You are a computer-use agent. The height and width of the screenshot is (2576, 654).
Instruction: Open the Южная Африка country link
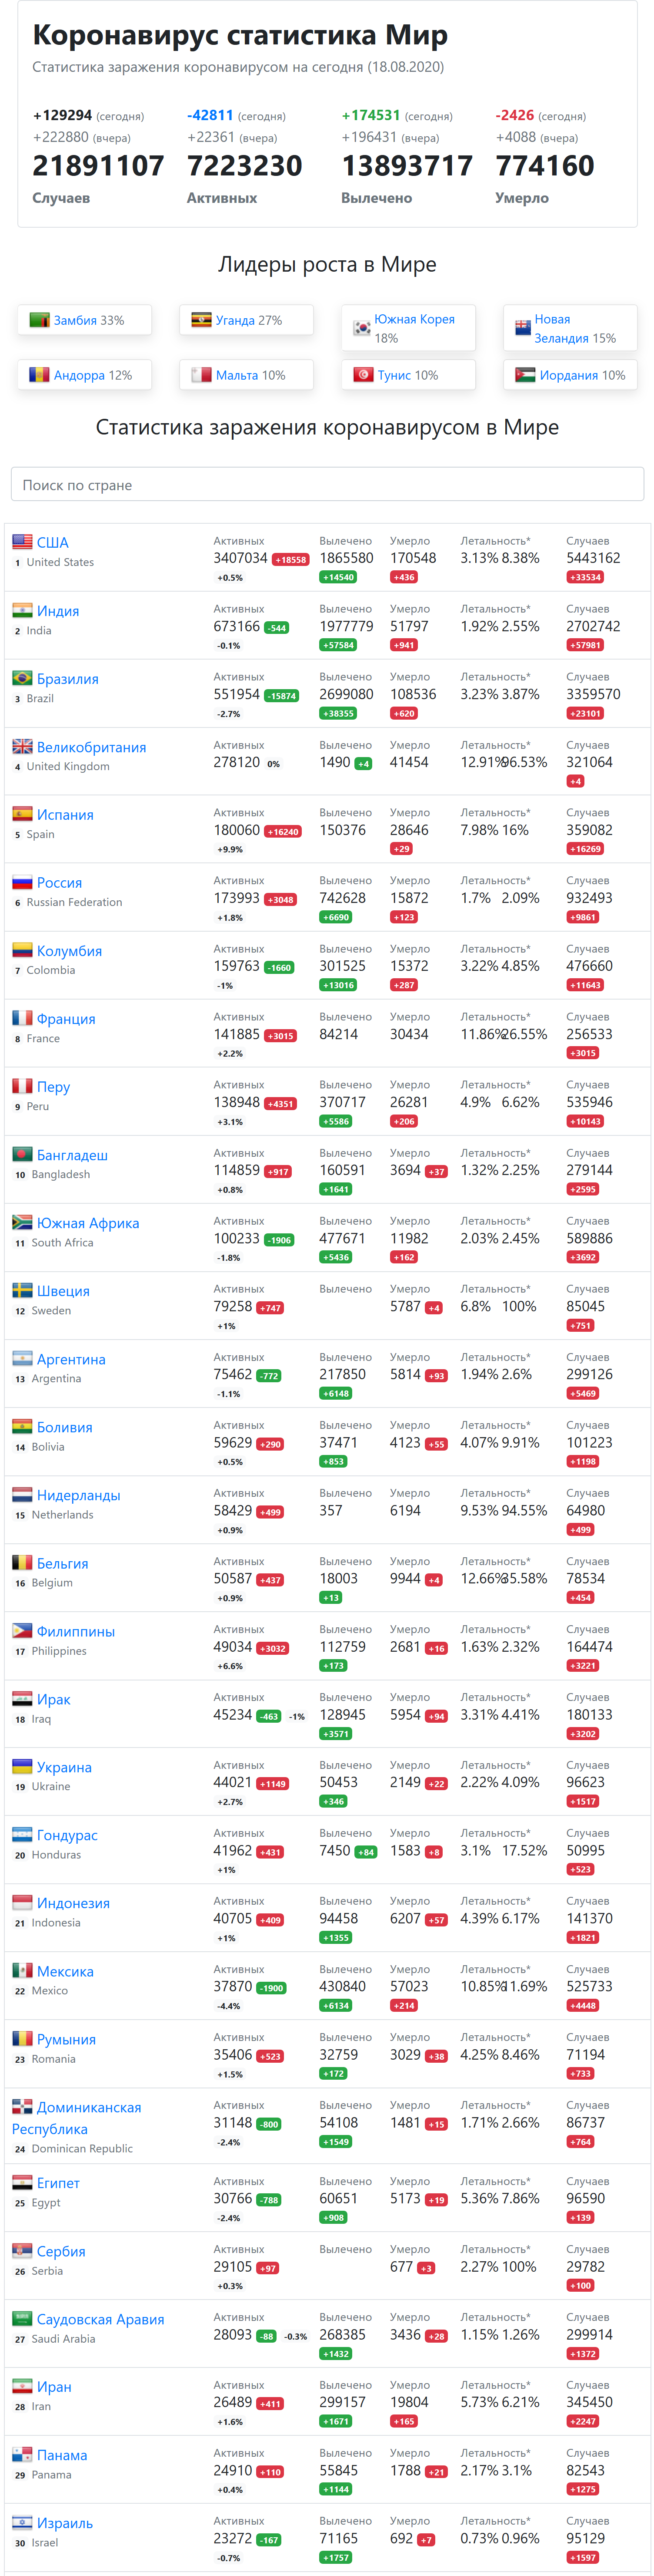[88, 1223]
